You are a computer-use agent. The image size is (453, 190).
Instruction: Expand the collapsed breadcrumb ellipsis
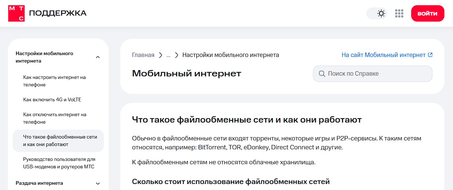point(168,55)
